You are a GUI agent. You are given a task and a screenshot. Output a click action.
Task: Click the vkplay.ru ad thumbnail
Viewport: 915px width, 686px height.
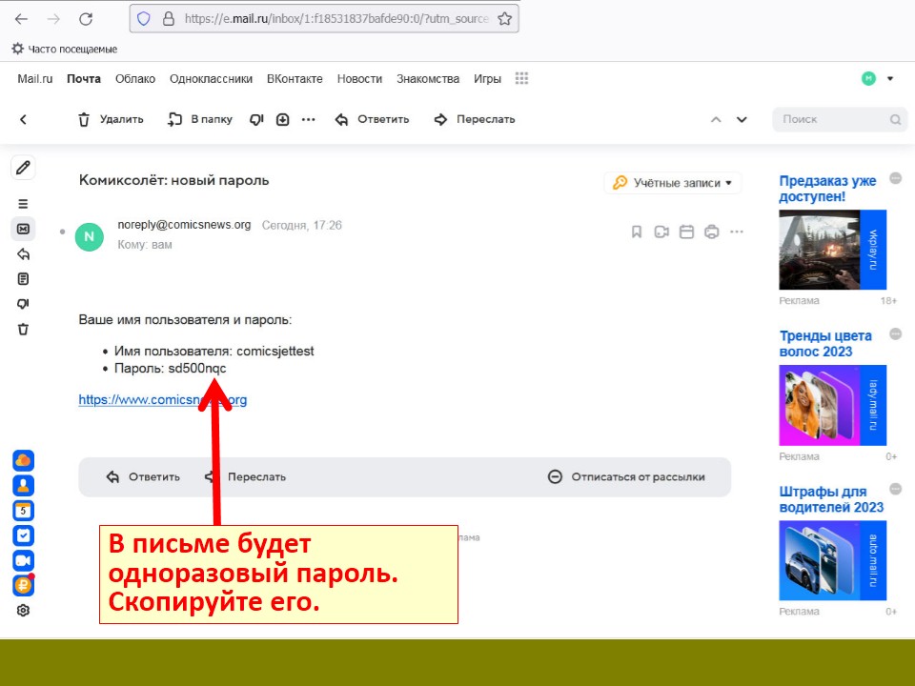[x=833, y=250]
